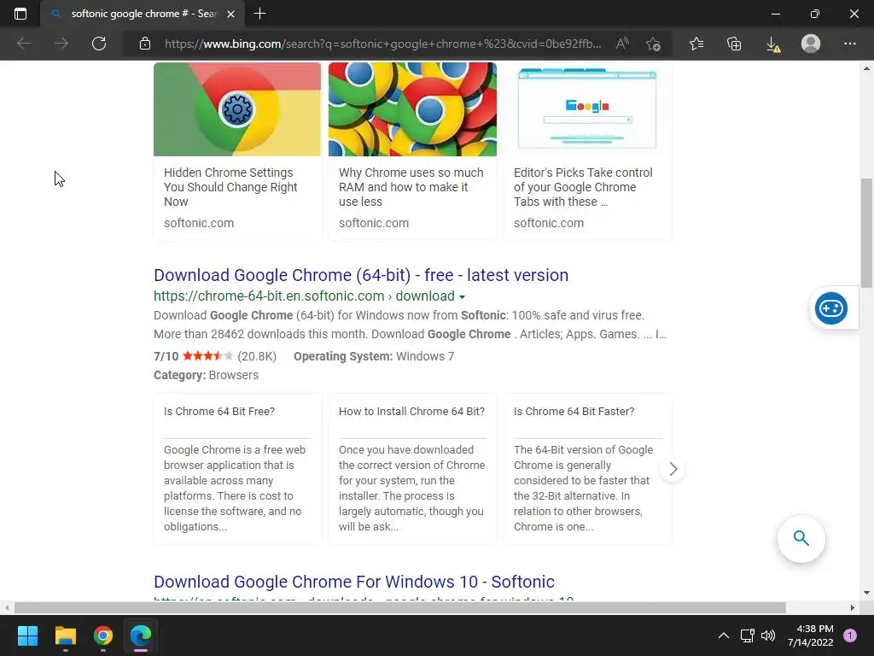Add this page to favorites

[653, 44]
